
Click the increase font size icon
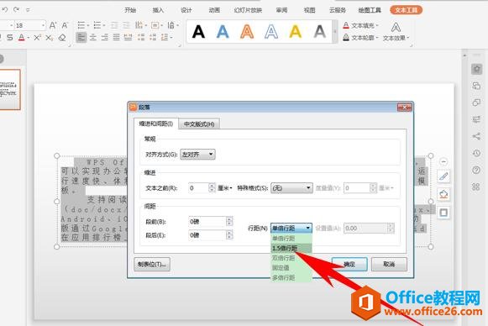[53, 25]
